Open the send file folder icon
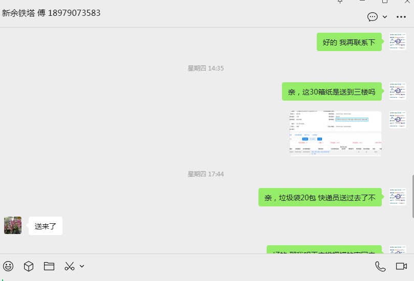The height and width of the screenshot is (281, 414). pos(49,266)
